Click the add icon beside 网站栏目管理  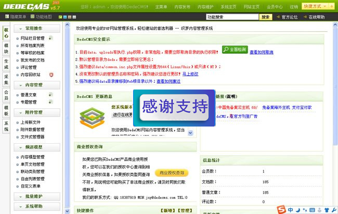50,38
